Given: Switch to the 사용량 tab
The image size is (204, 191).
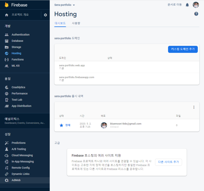Looking at the screenshot, I should 76,23.
